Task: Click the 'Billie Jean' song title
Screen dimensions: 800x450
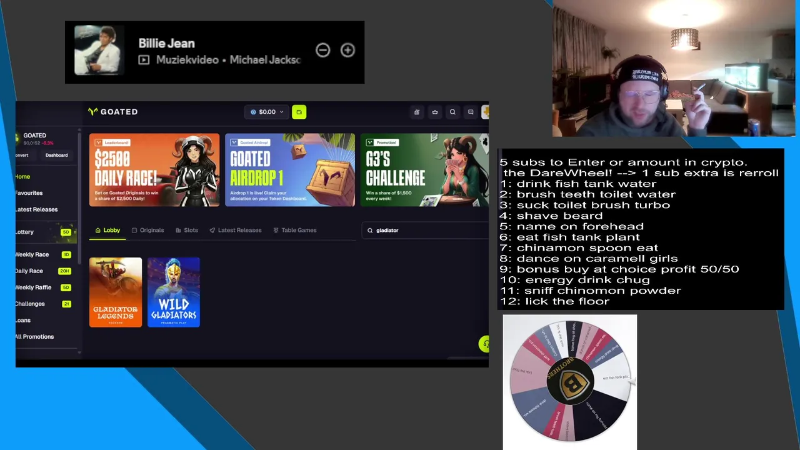Action: point(167,44)
